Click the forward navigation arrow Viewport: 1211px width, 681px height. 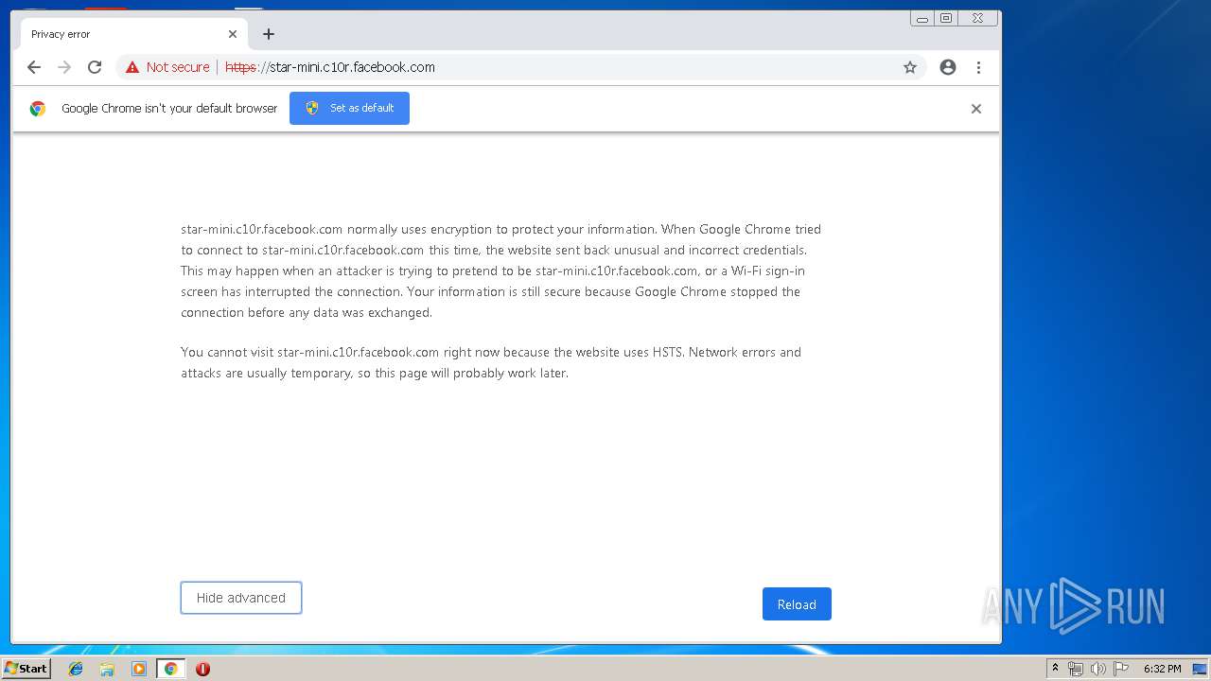pos(64,67)
